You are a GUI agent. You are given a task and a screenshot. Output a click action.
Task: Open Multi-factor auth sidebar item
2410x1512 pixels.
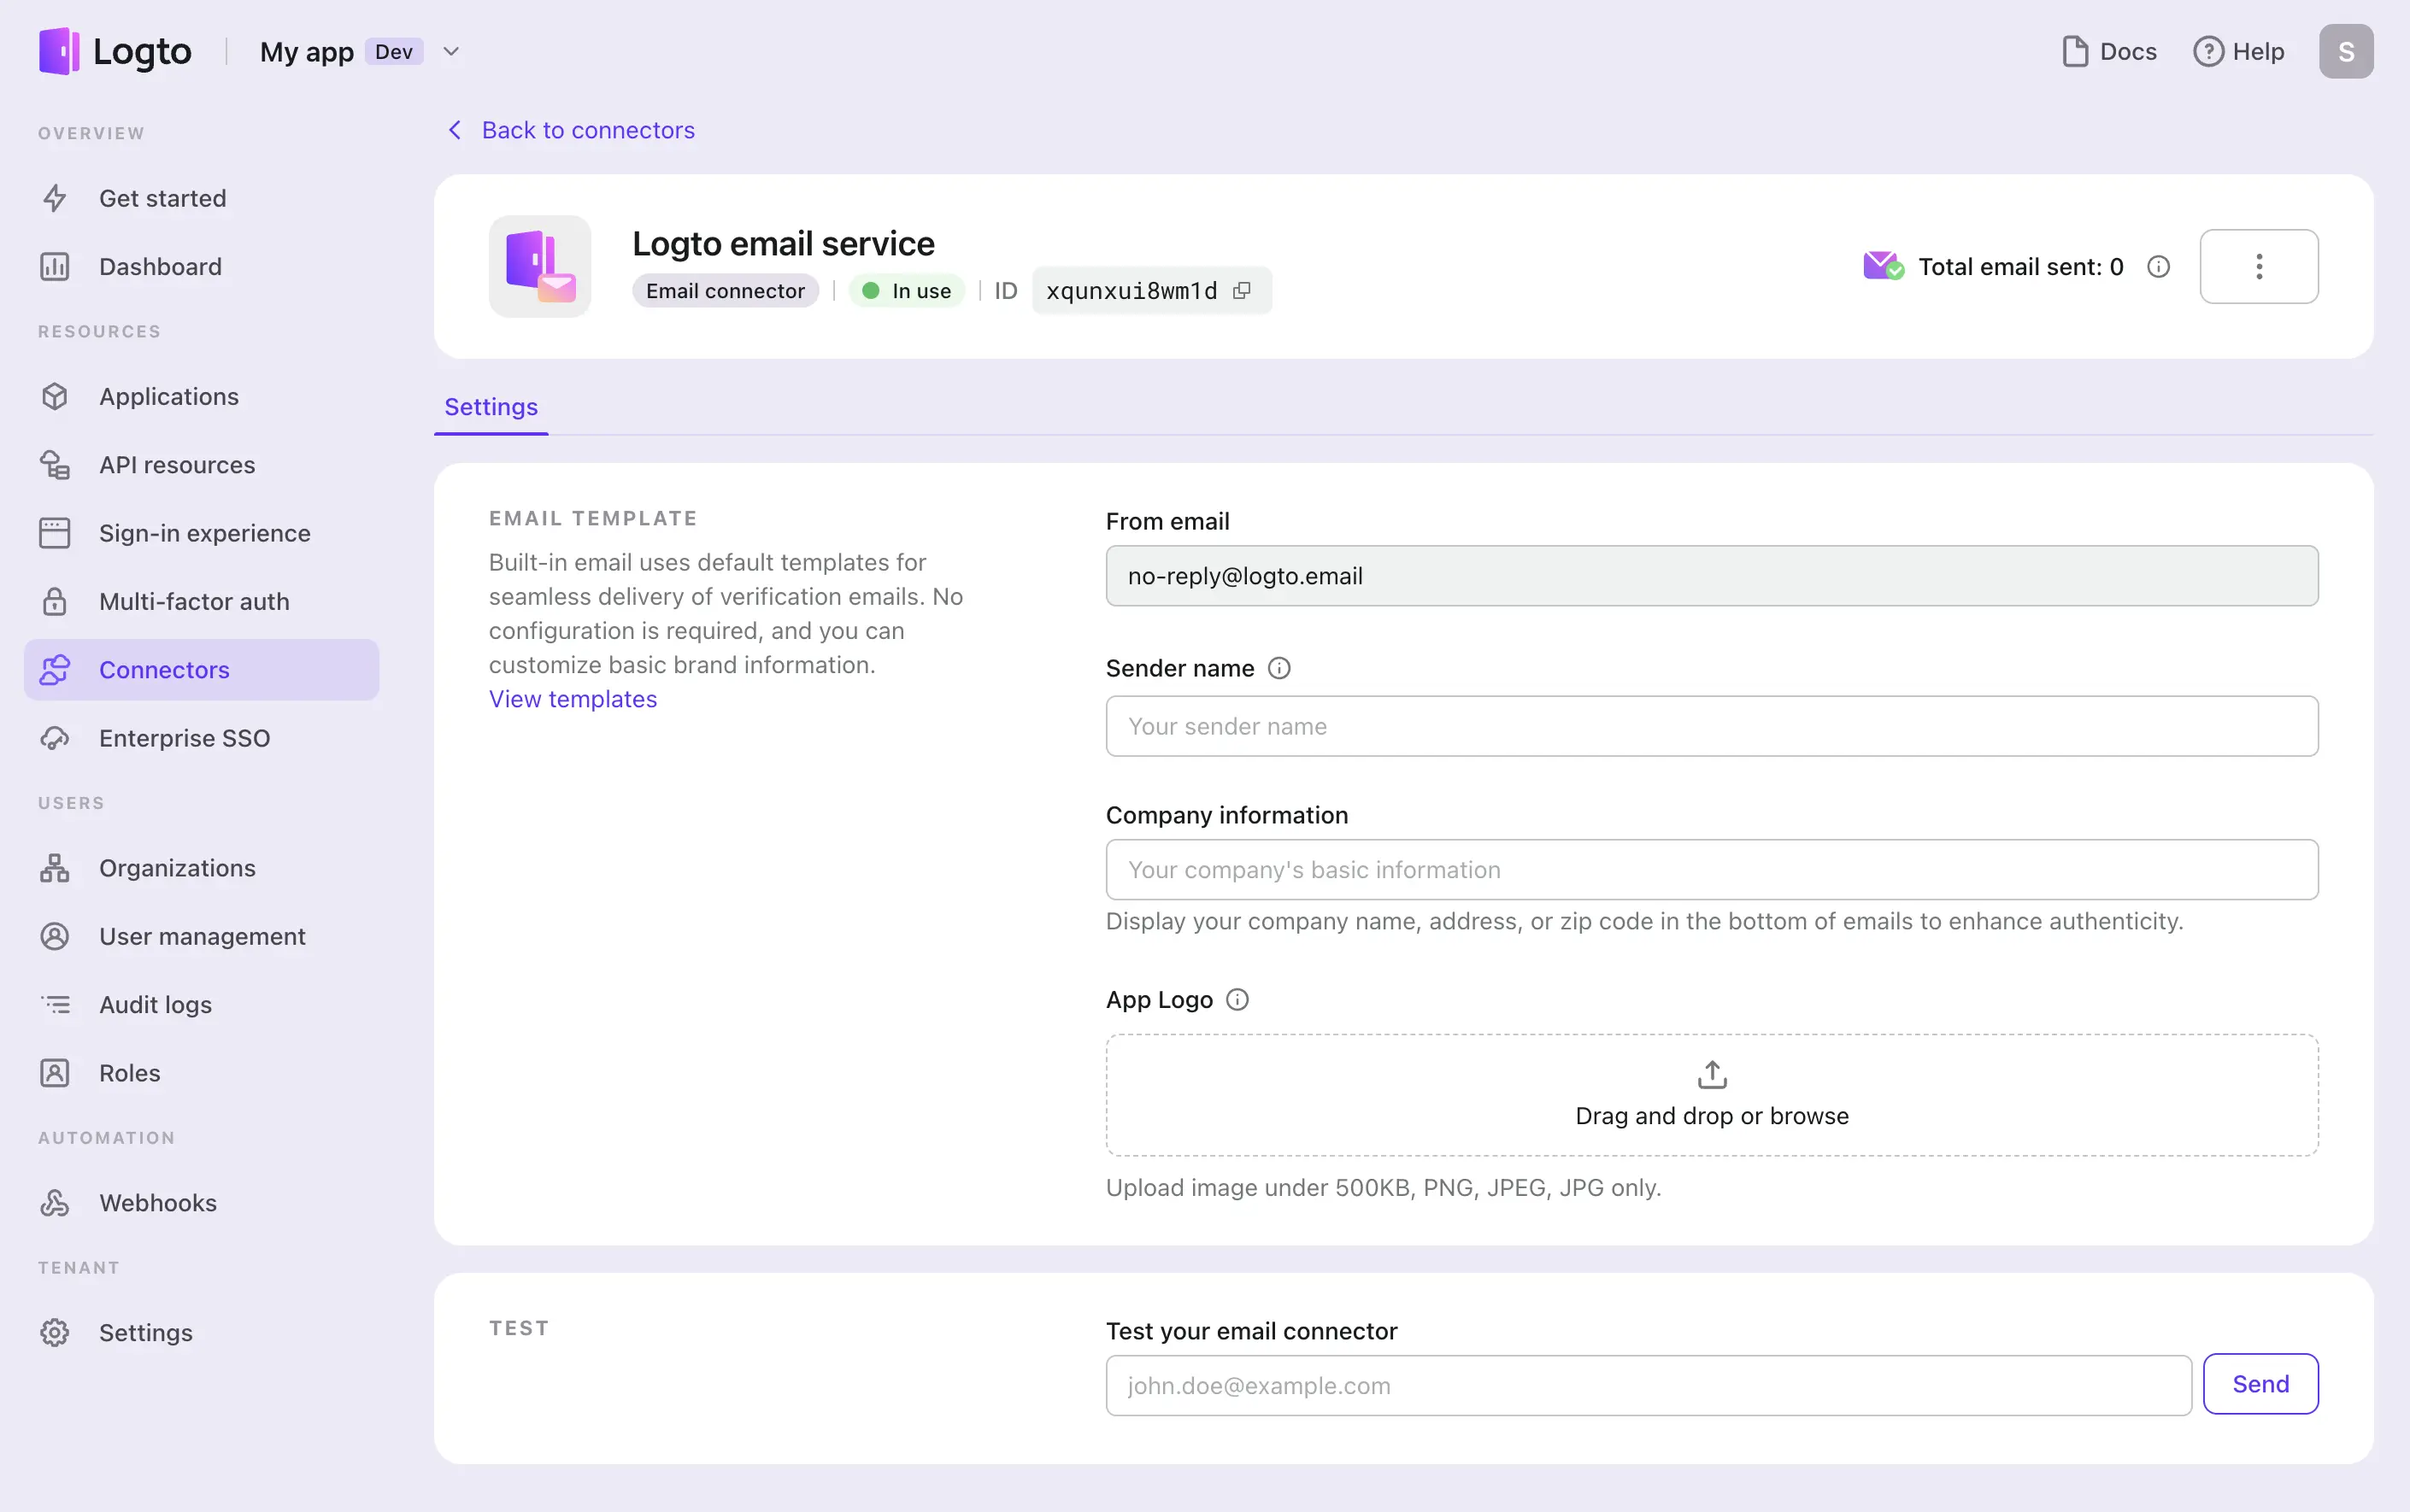(201, 602)
